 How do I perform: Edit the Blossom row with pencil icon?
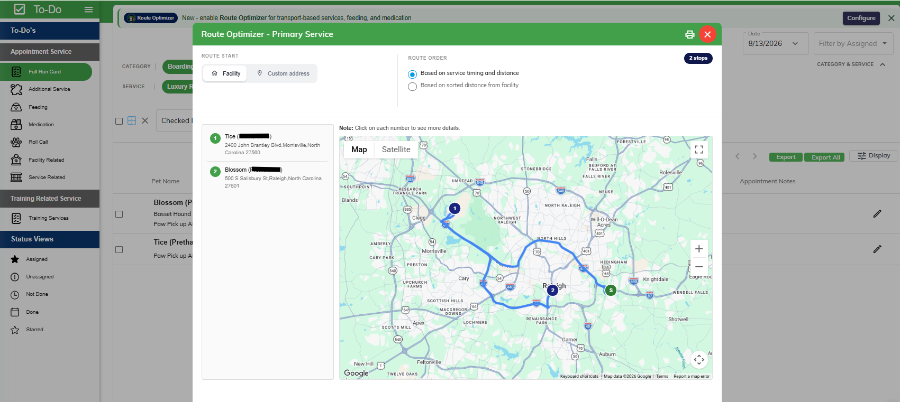(877, 214)
